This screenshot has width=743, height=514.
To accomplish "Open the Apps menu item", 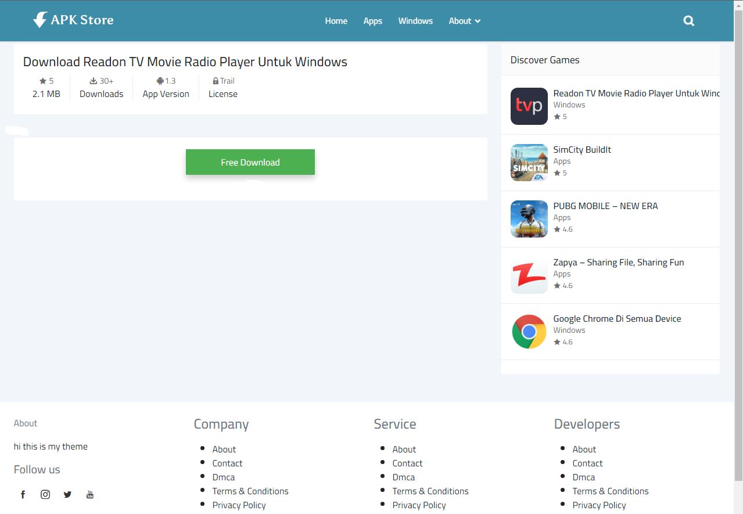I will pos(373,21).
